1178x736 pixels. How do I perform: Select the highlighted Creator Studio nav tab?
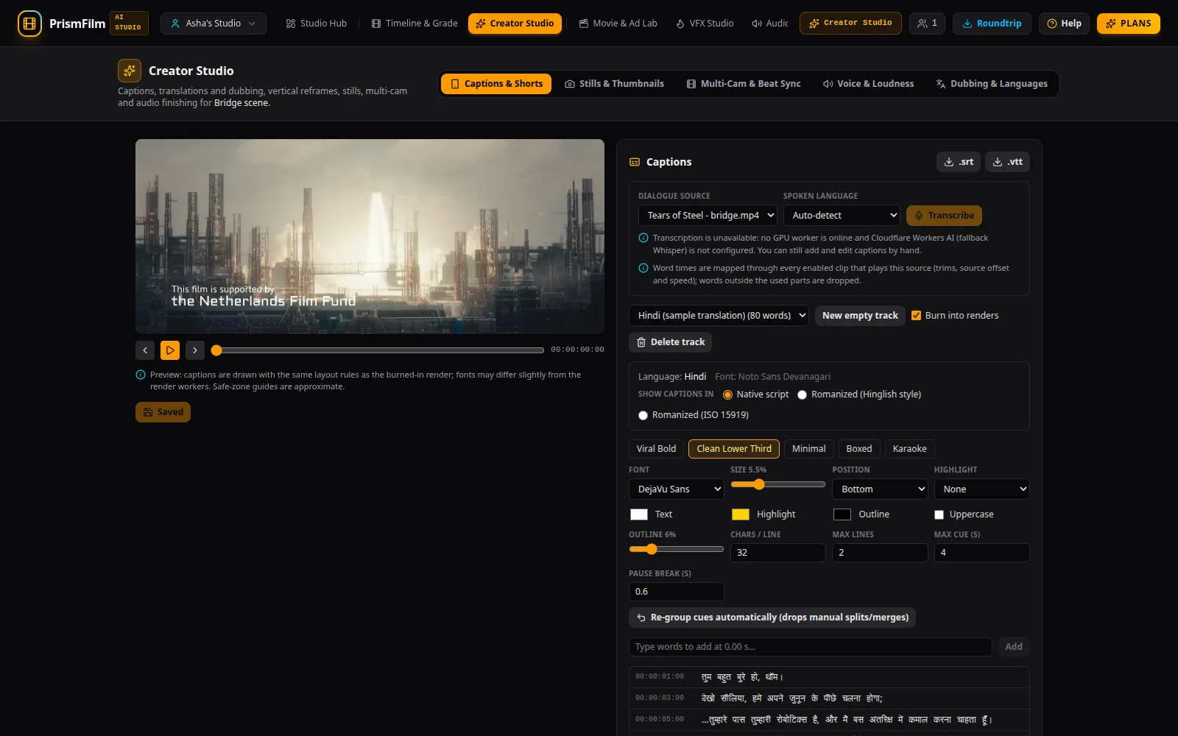pos(515,24)
